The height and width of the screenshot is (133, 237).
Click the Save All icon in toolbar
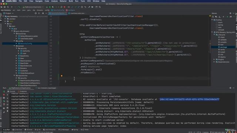pos(5,7)
